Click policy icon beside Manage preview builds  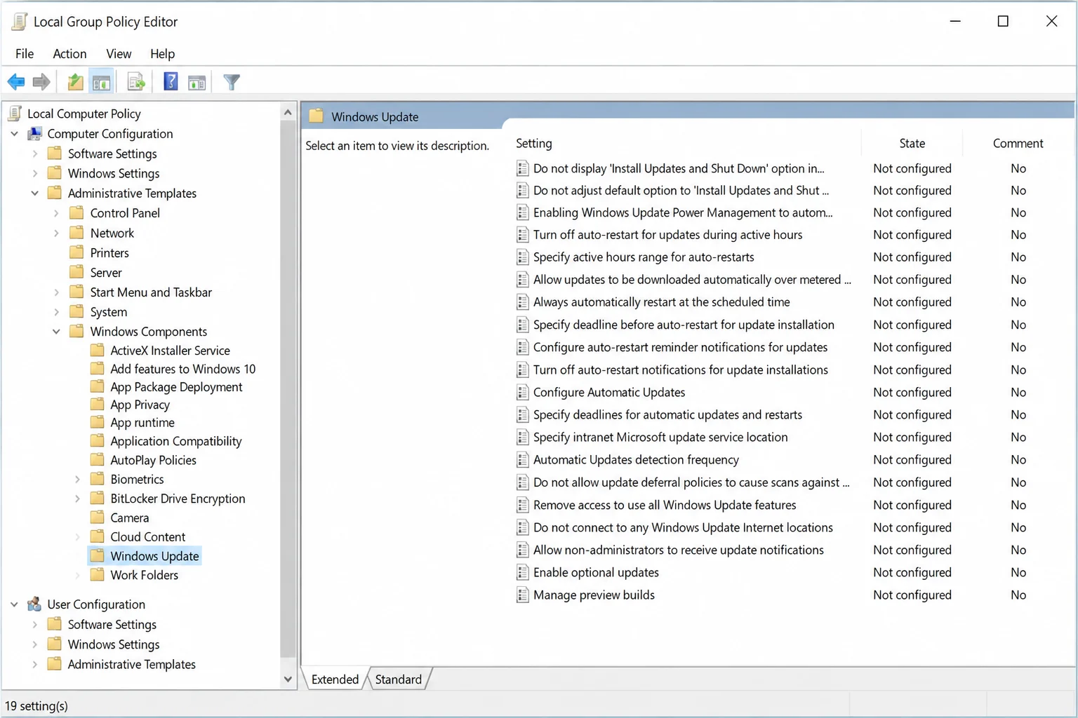pyautogui.click(x=523, y=595)
